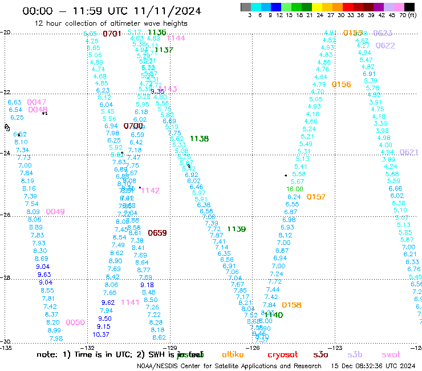422x371 pixels.
Task: Click the blue 9.35 value
Action: pyautogui.click(x=157, y=91)
